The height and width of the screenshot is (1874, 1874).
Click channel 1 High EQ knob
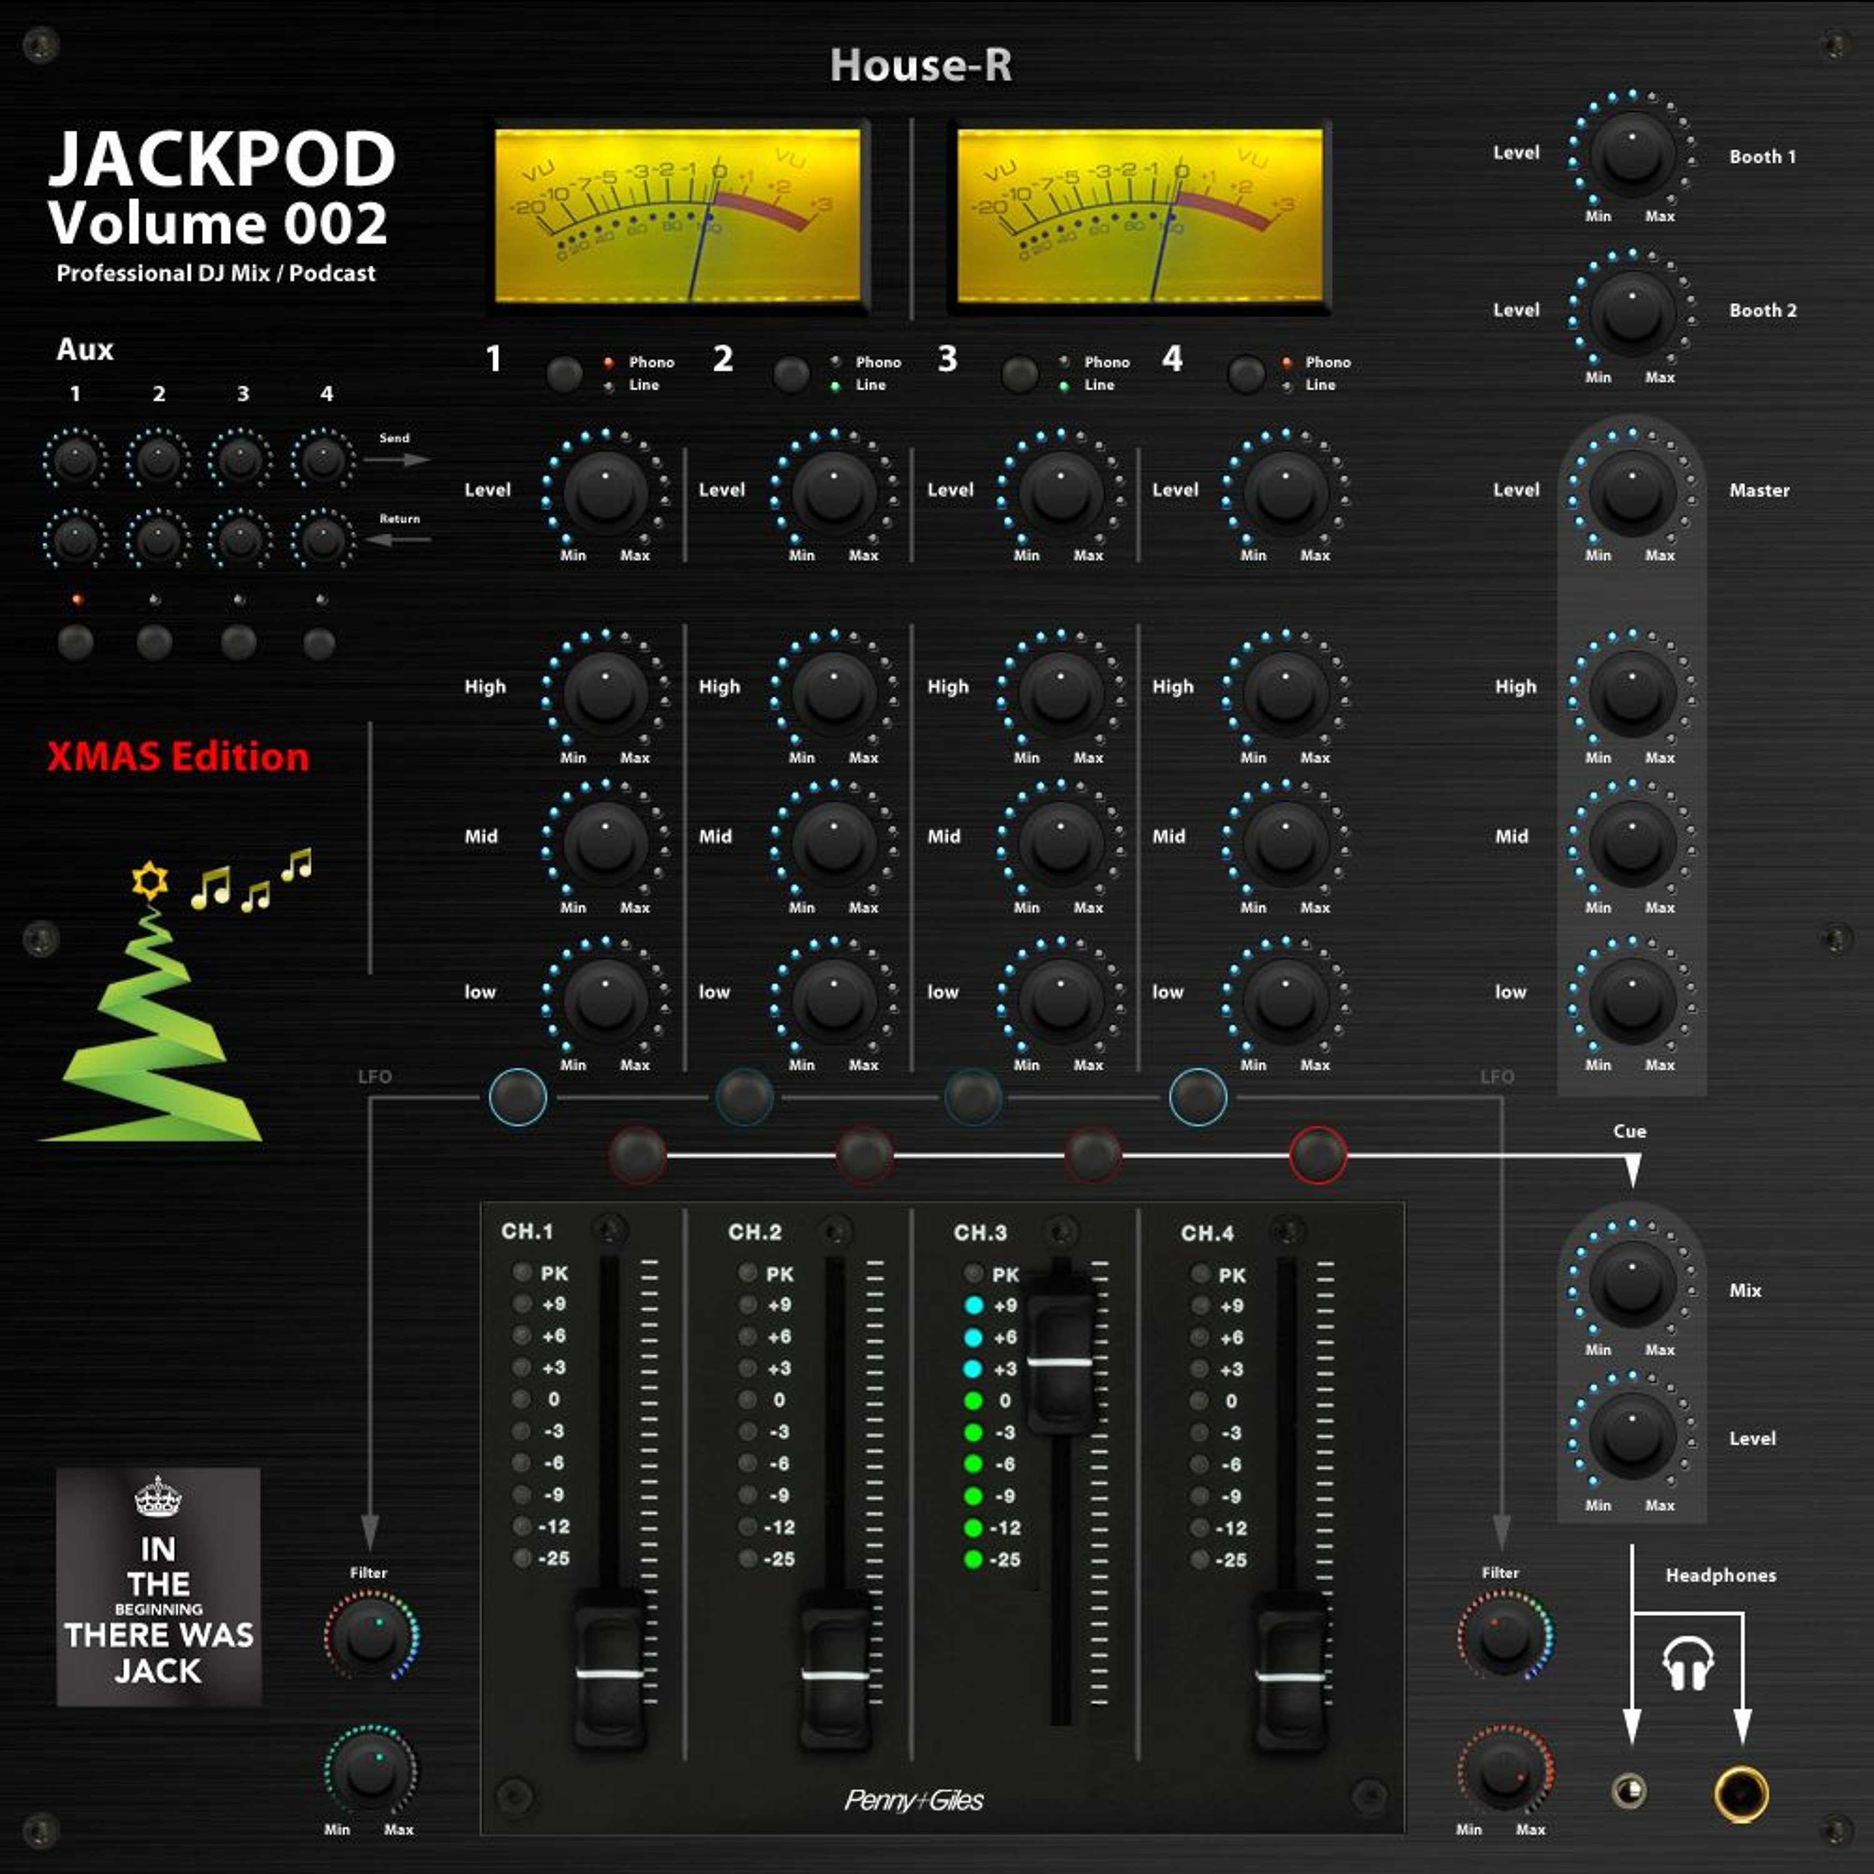tap(605, 695)
